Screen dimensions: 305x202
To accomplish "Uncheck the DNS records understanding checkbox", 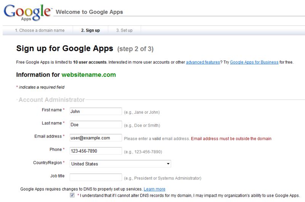I will coord(72,195).
